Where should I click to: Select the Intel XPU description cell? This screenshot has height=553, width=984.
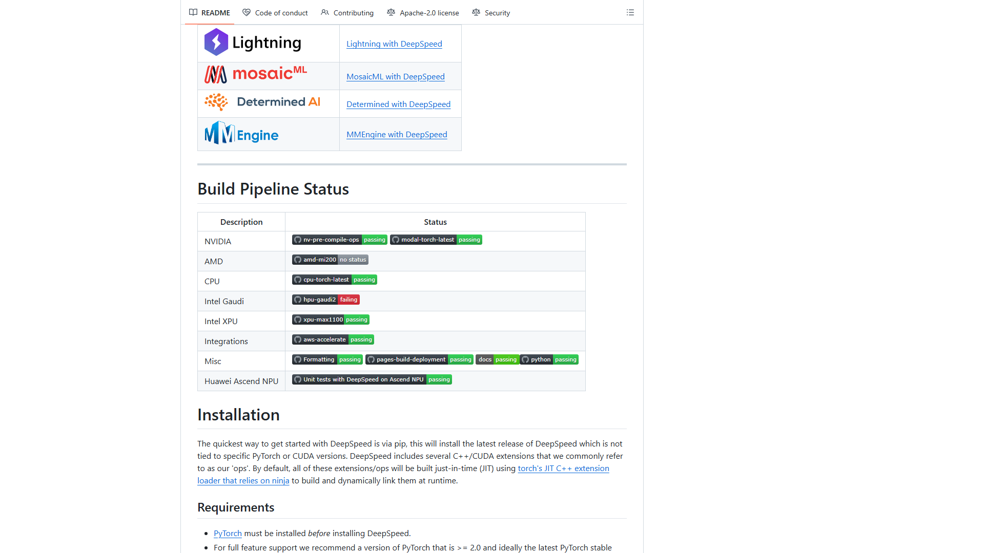(x=241, y=321)
